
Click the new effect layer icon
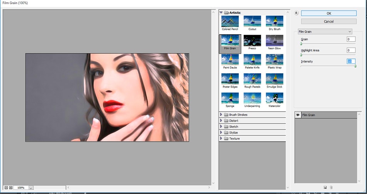pyautogui.click(x=325, y=188)
